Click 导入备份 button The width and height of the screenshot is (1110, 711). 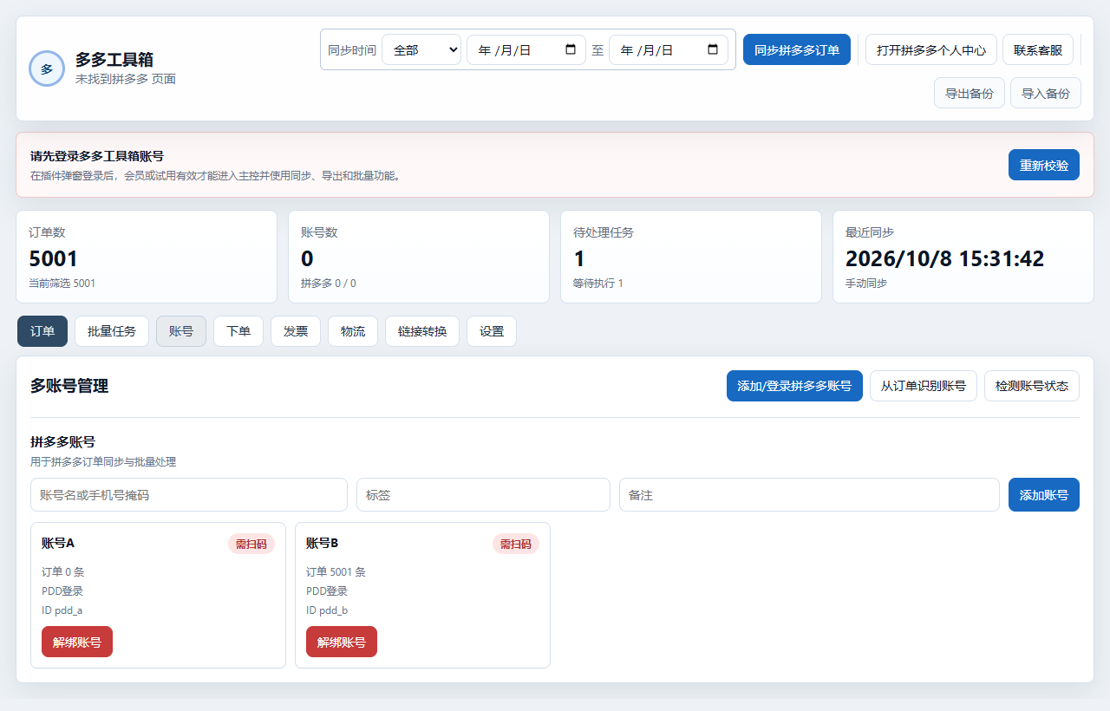click(1046, 93)
